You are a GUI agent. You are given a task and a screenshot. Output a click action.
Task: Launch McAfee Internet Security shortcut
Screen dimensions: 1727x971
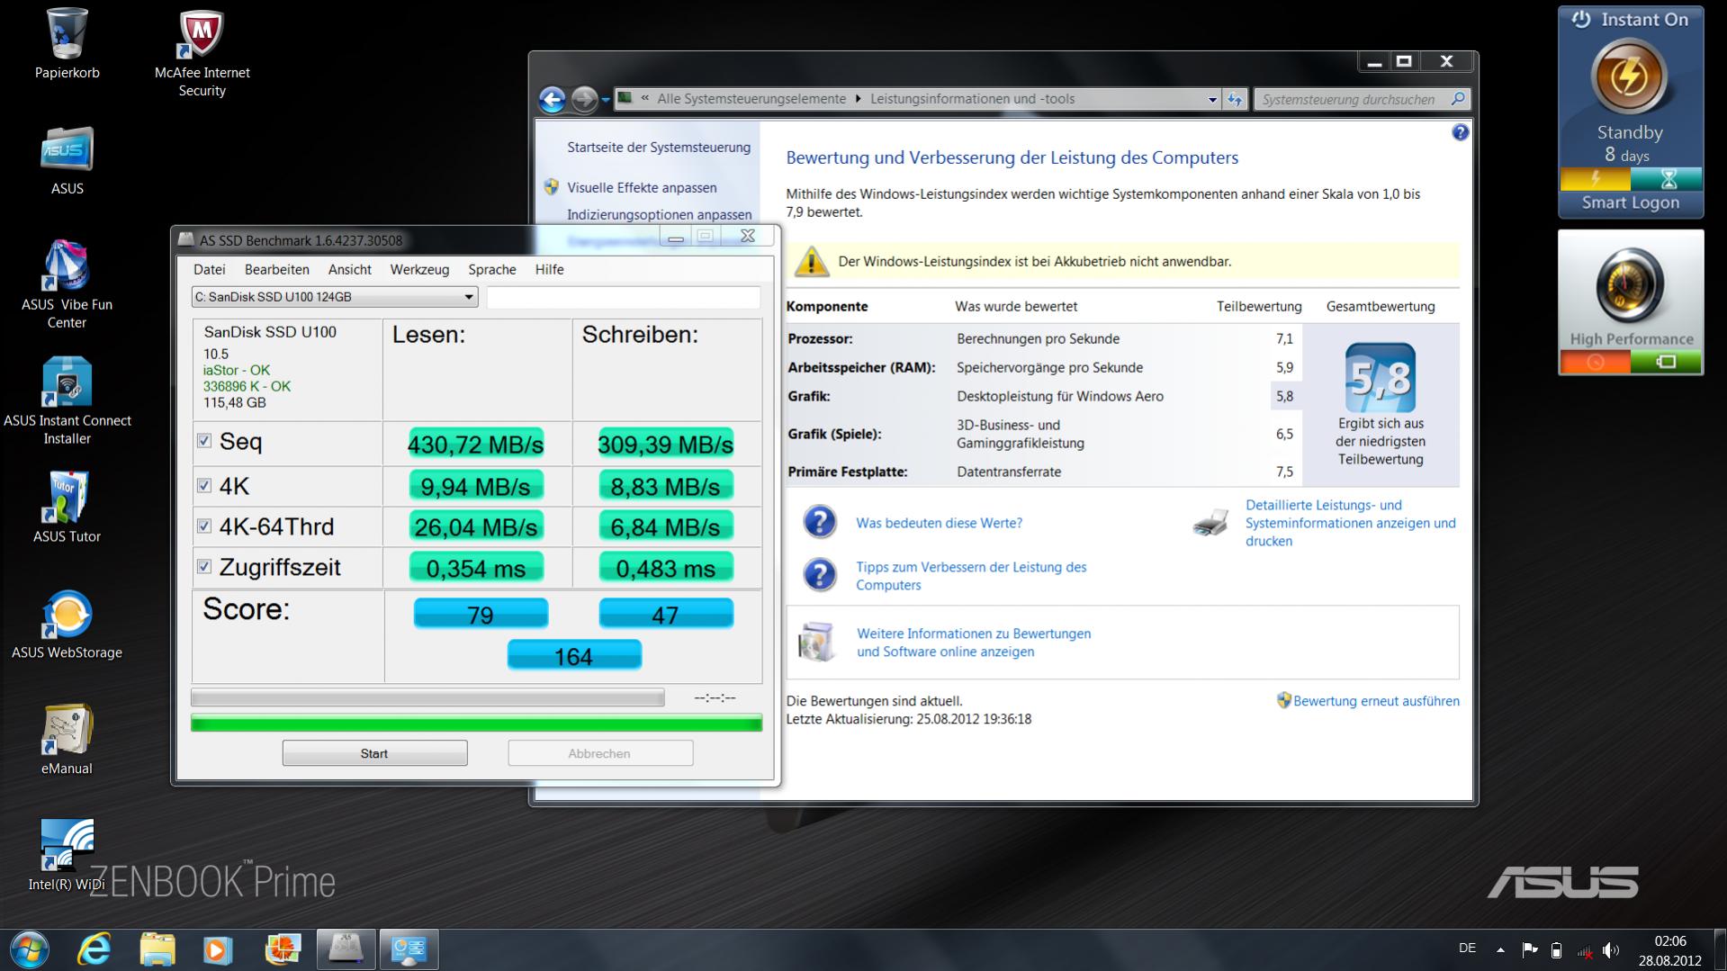(202, 54)
